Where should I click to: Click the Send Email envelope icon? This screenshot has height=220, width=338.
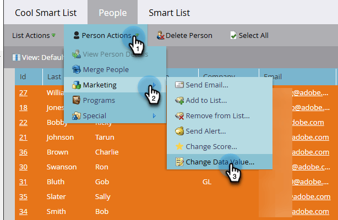(179, 85)
